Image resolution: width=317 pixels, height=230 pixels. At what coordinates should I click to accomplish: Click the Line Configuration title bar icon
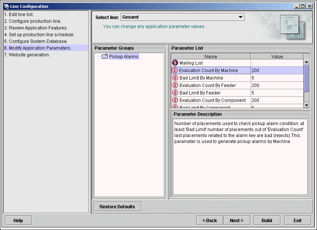pyautogui.click(x=6, y=6)
